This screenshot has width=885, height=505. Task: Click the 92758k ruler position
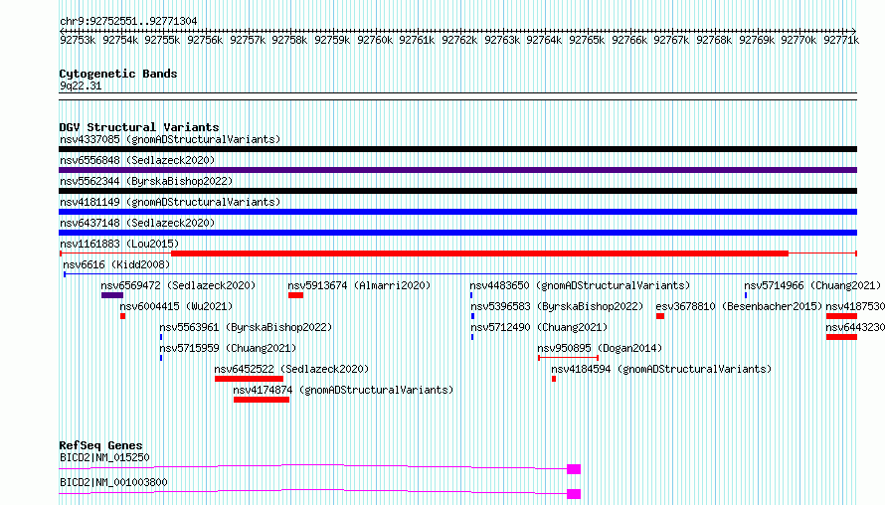(x=289, y=40)
